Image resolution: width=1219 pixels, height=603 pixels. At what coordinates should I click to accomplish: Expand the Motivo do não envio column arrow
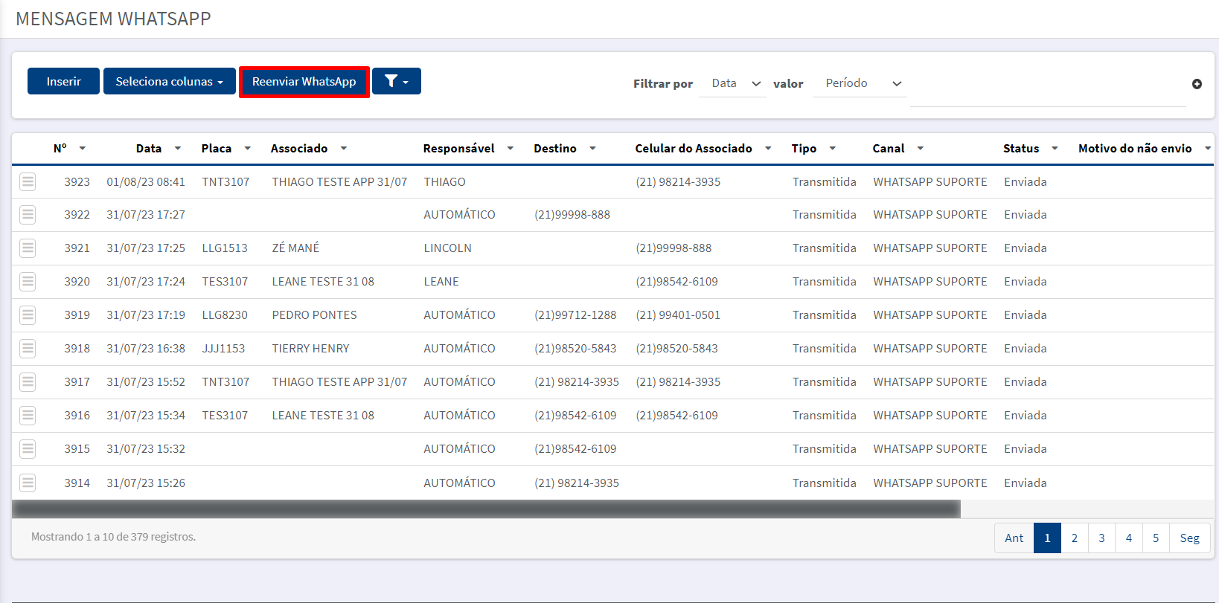click(x=1208, y=149)
